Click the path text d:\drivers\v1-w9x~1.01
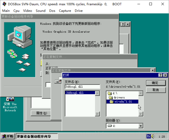Viewport: 169px width, 140px height. (x=123, y=86)
